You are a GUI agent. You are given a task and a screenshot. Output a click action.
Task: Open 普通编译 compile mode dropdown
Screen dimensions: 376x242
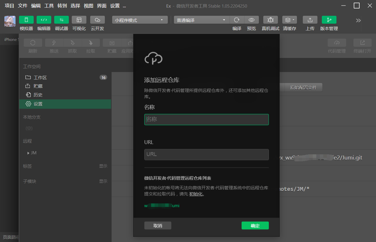tap(202, 20)
